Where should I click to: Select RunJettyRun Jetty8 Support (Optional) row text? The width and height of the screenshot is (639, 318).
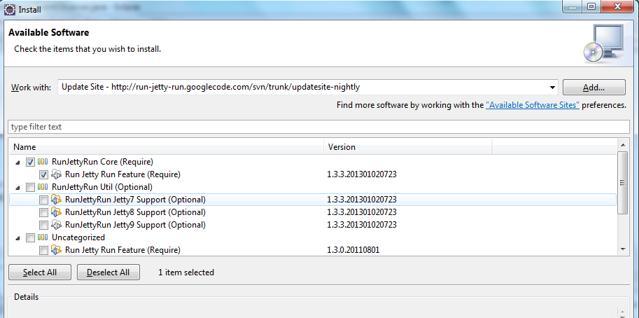pos(135,212)
